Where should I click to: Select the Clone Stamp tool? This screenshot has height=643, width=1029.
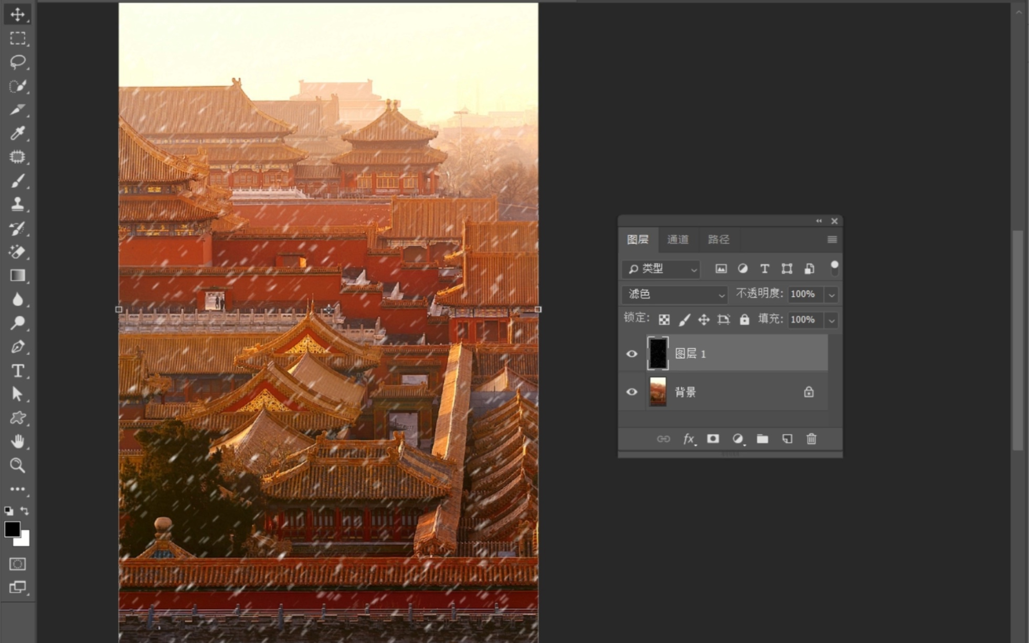click(x=17, y=204)
